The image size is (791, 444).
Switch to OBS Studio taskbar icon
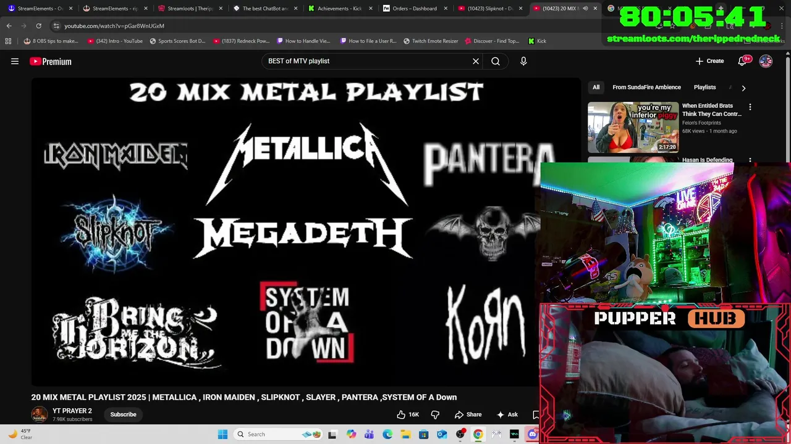[x=460, y=434]
